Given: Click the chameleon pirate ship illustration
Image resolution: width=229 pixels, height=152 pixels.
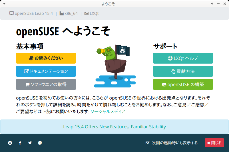Looking at the screenshot, I should (x=115, y=66).
